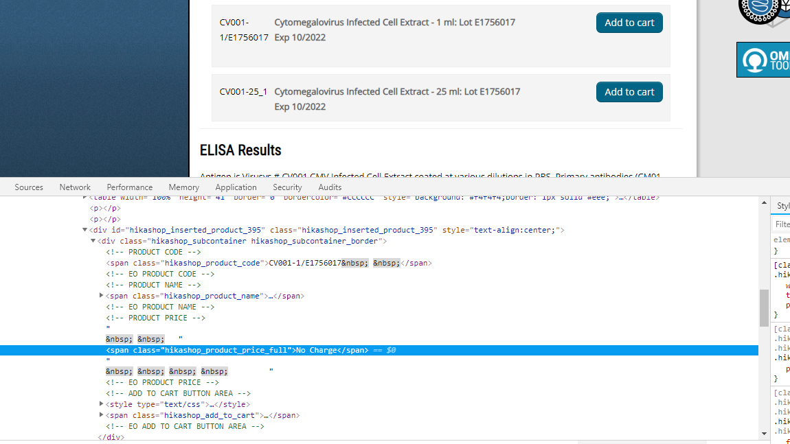Click the Elements panel scroll-up arrow
Viewport: 790px width, 444px height.
tap(764, 202)
